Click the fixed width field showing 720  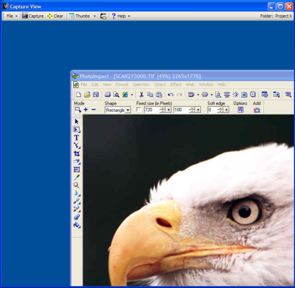coord(153,110)
